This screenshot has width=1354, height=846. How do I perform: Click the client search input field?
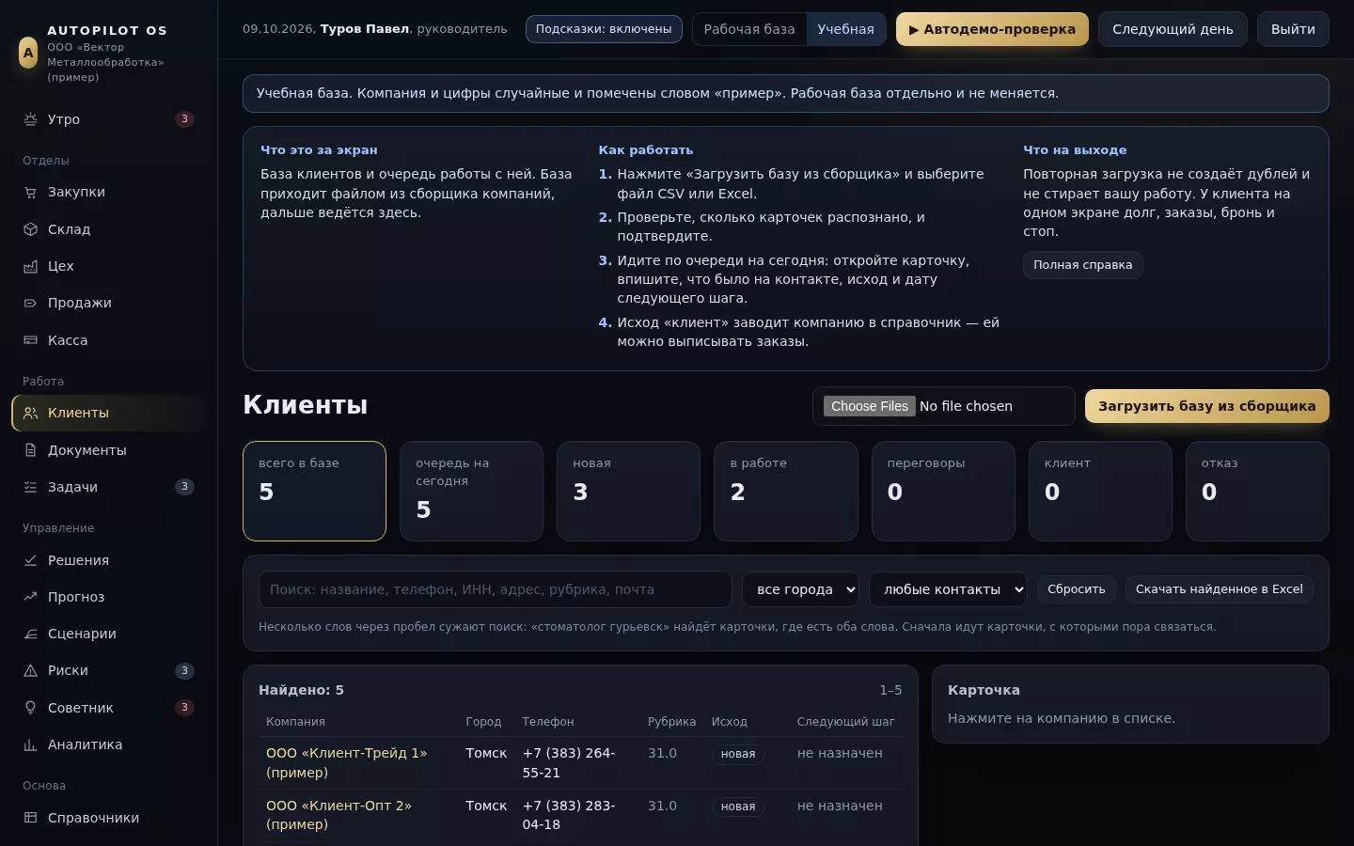click(496, 589)
